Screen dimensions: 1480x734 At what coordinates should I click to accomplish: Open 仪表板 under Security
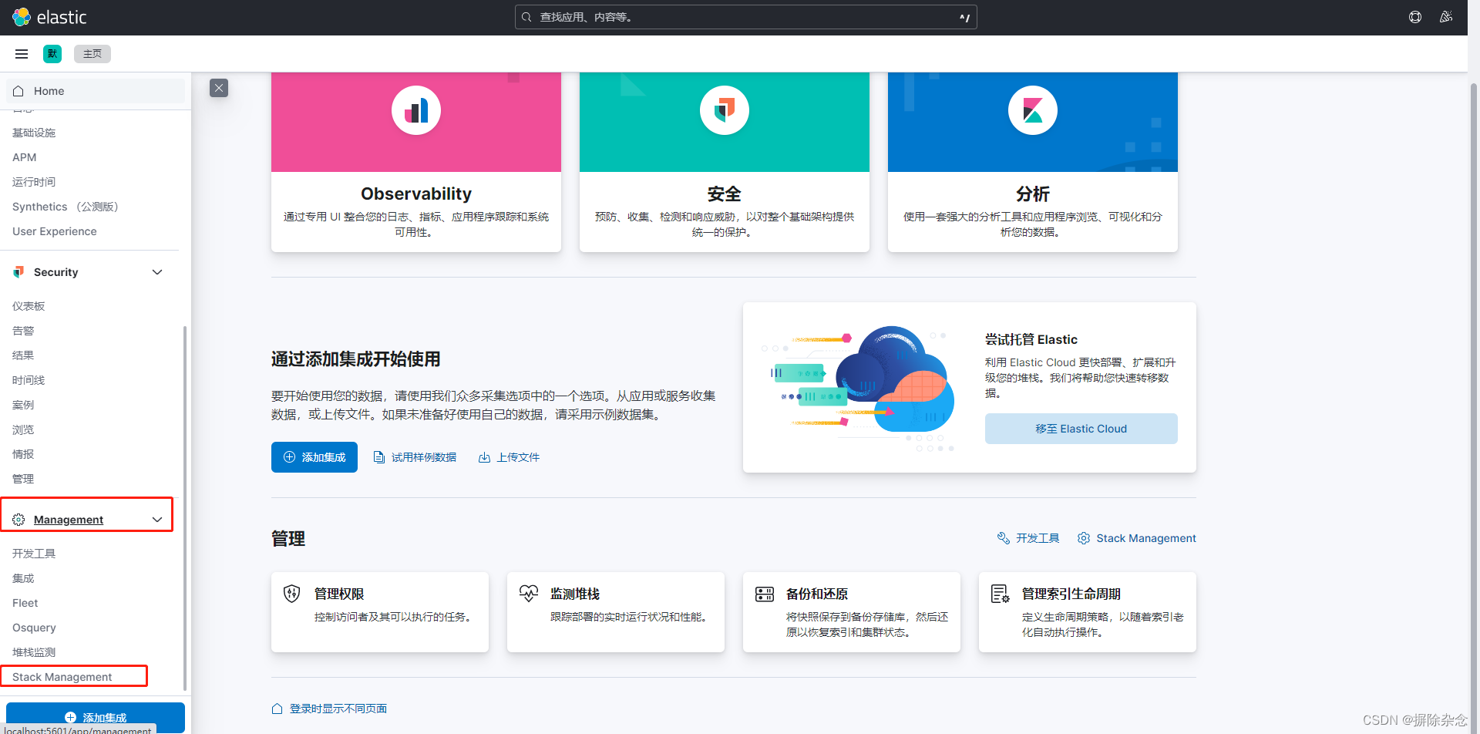29,306
